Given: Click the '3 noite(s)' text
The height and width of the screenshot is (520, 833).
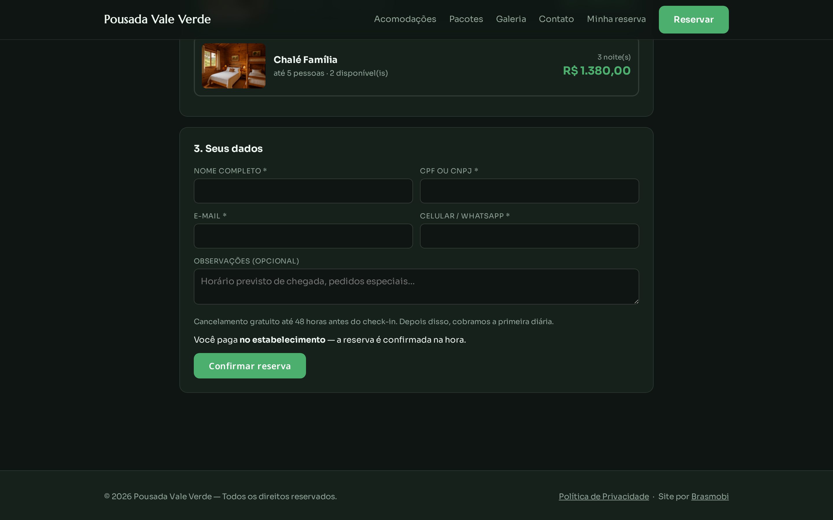Looking at the screenshot, I should [x=614, y=57].
